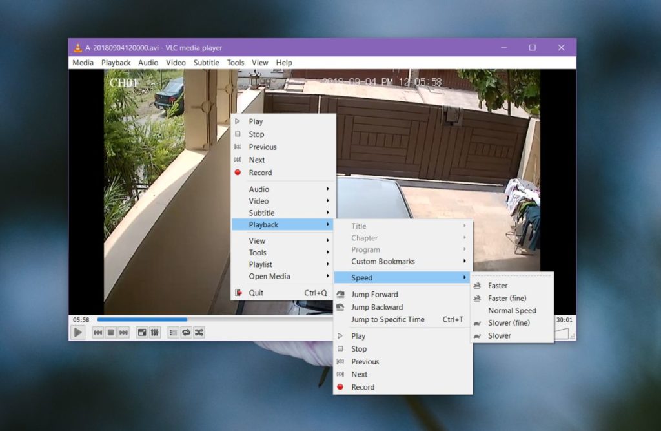661x431 pixels.
Task: Select the Record option in the context menu
Action: tap(260, 173)
